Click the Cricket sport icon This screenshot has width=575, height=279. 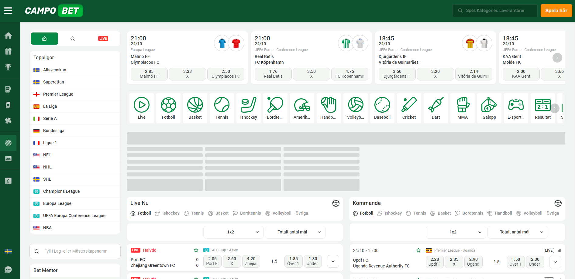(409, 108)
